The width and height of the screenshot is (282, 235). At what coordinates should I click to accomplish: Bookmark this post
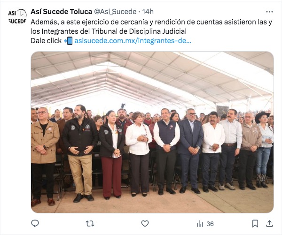[x=255, y=224]
